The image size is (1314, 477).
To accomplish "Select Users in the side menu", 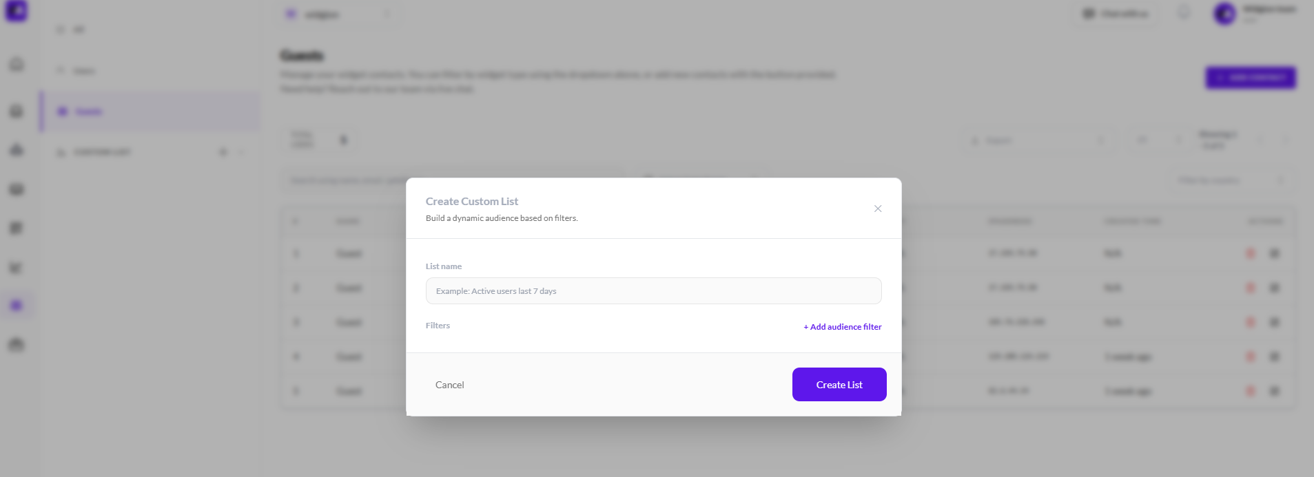I will pos(84,71).
